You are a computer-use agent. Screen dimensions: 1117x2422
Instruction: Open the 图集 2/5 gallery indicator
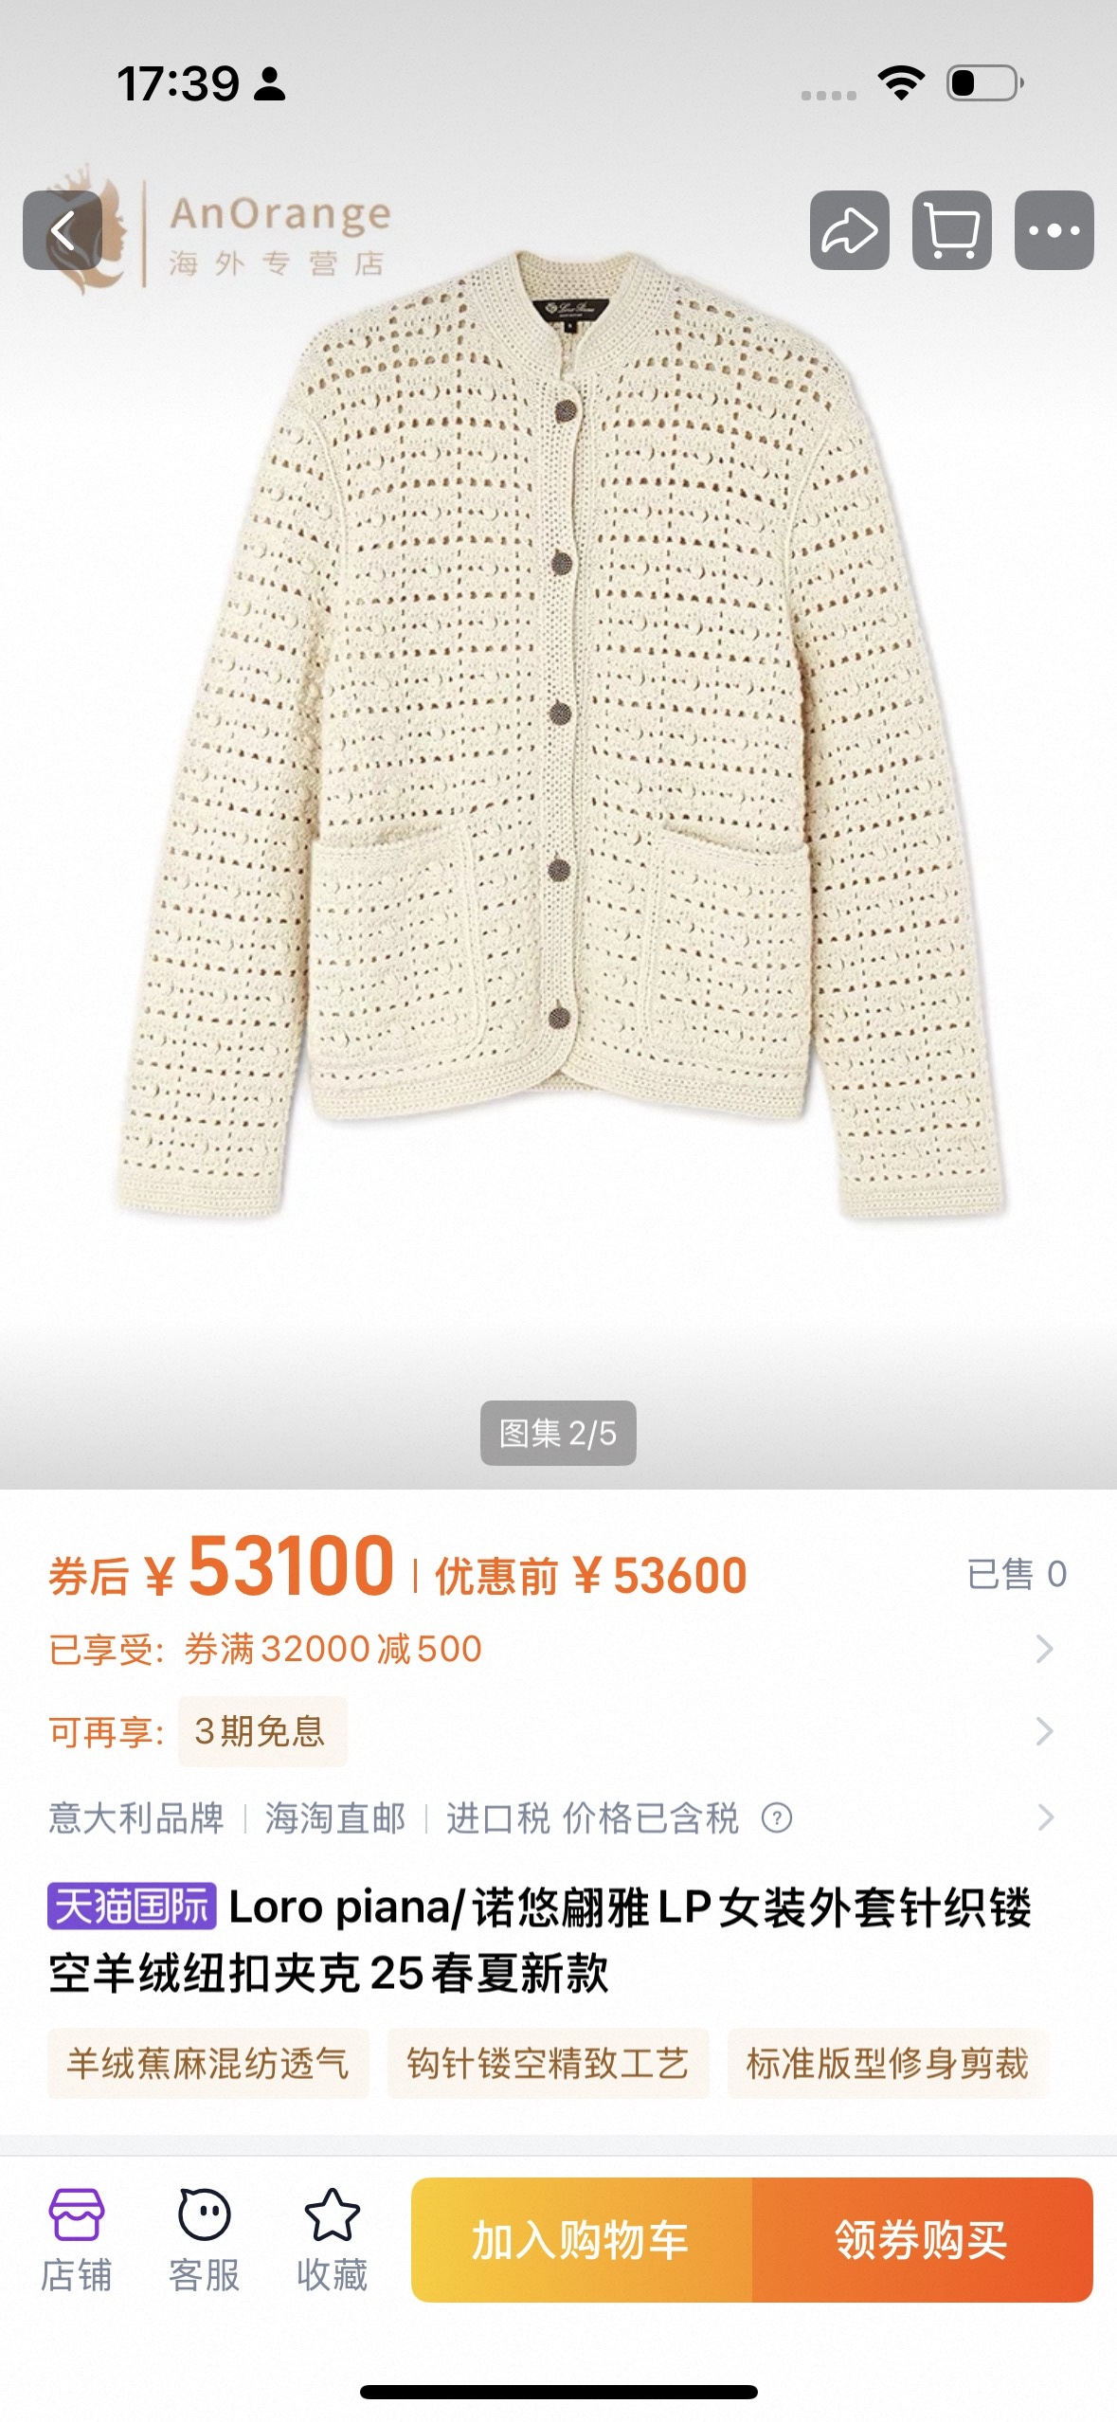tap(558, 1433)
